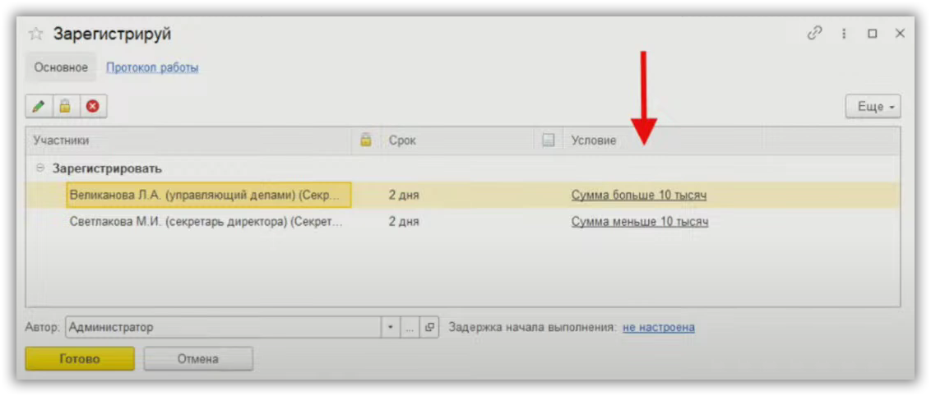931x396 pixels.
Task: Close the Зарегистрируй window
Action: click(x=900, y=34)
